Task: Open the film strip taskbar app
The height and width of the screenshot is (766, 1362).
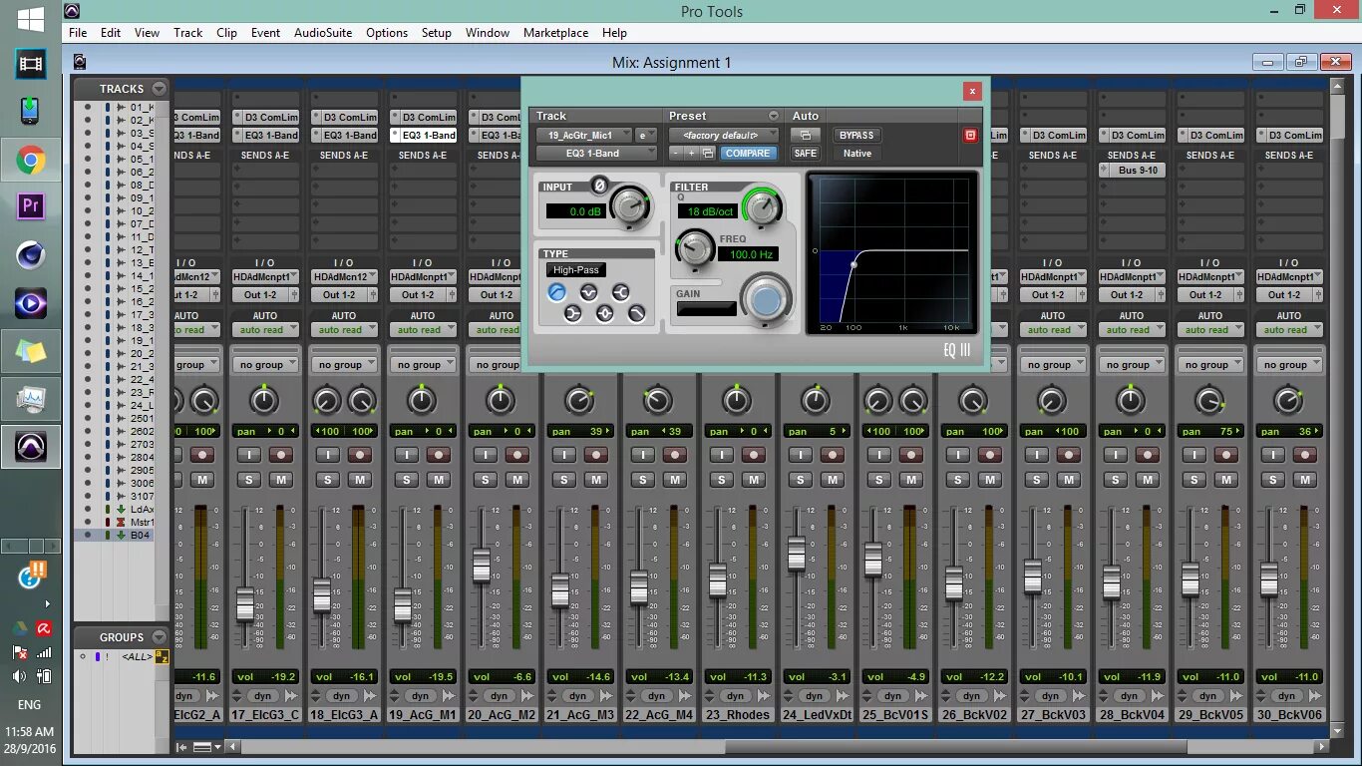Action: pyautogui.click(x=31, y=64)
